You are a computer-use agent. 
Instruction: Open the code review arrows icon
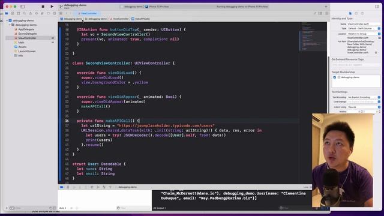pyautogui.click(x=314, y=13)
